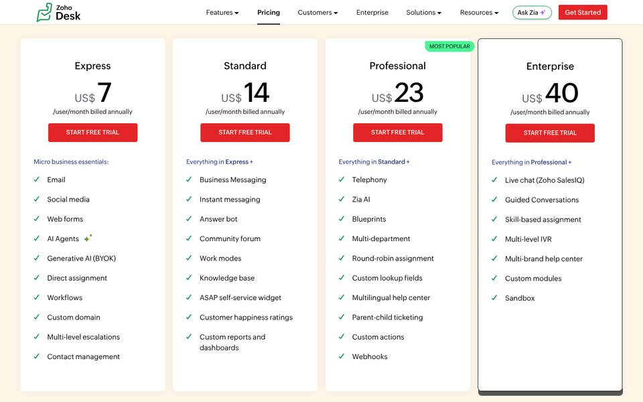Click the checkmark beside Workflows
Screen dimensions: 643x402
point(36,297)
